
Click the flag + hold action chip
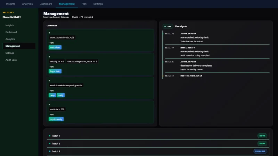click(x=55, y=71)
